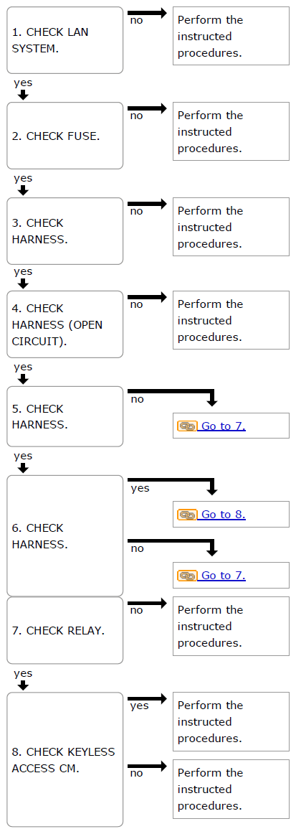
Task: Click the yes arrow beside CHECK KEYLESS ACCESS CM
Action: pos(147,698)
